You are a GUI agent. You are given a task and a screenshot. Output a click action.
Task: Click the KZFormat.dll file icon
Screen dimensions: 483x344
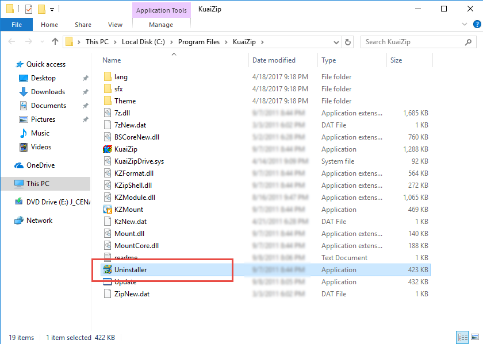[x=108, y=173]
